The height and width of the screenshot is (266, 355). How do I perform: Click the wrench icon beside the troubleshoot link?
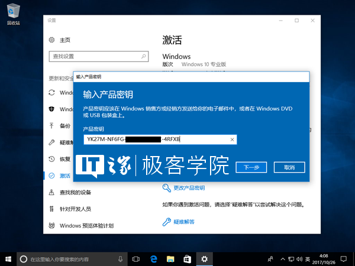(x=167, y=222)
